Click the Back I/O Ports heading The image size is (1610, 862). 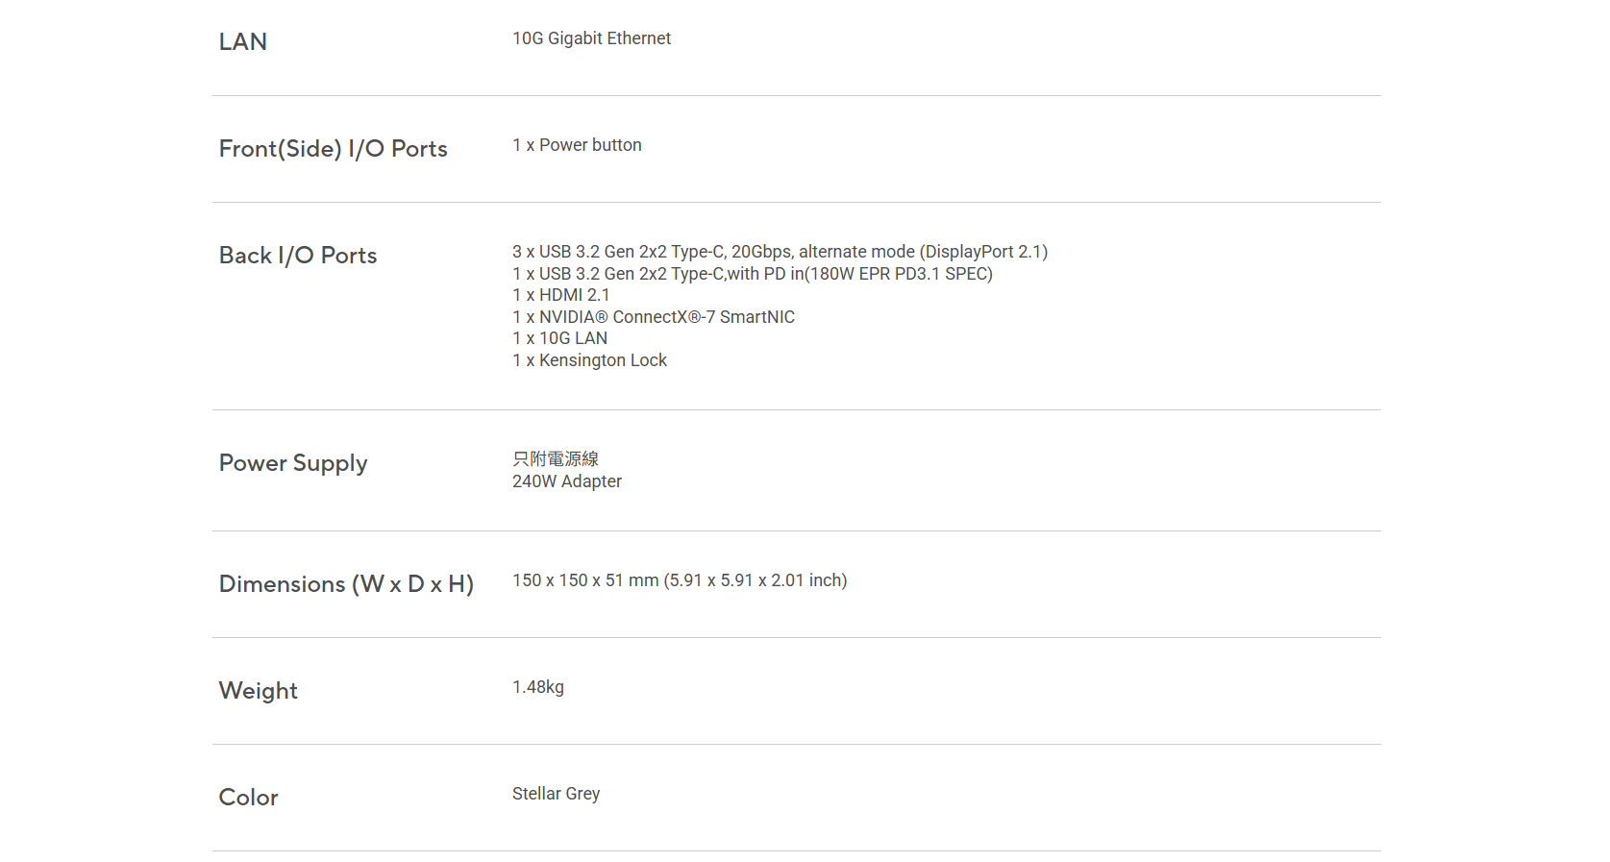298,256
